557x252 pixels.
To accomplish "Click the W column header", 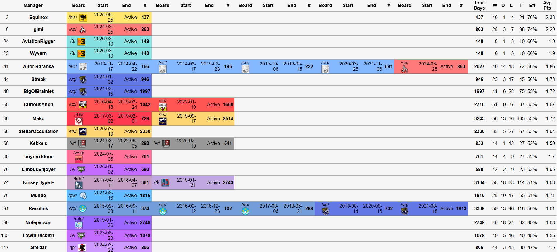I will tap(495, 6).
